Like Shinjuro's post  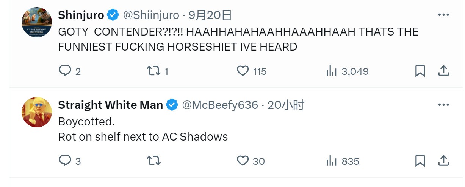pyautogui.click(x=243, y=71)
